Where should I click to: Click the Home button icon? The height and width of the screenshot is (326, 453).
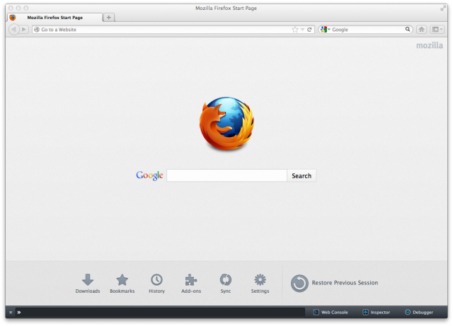click(x=422, y=30)
